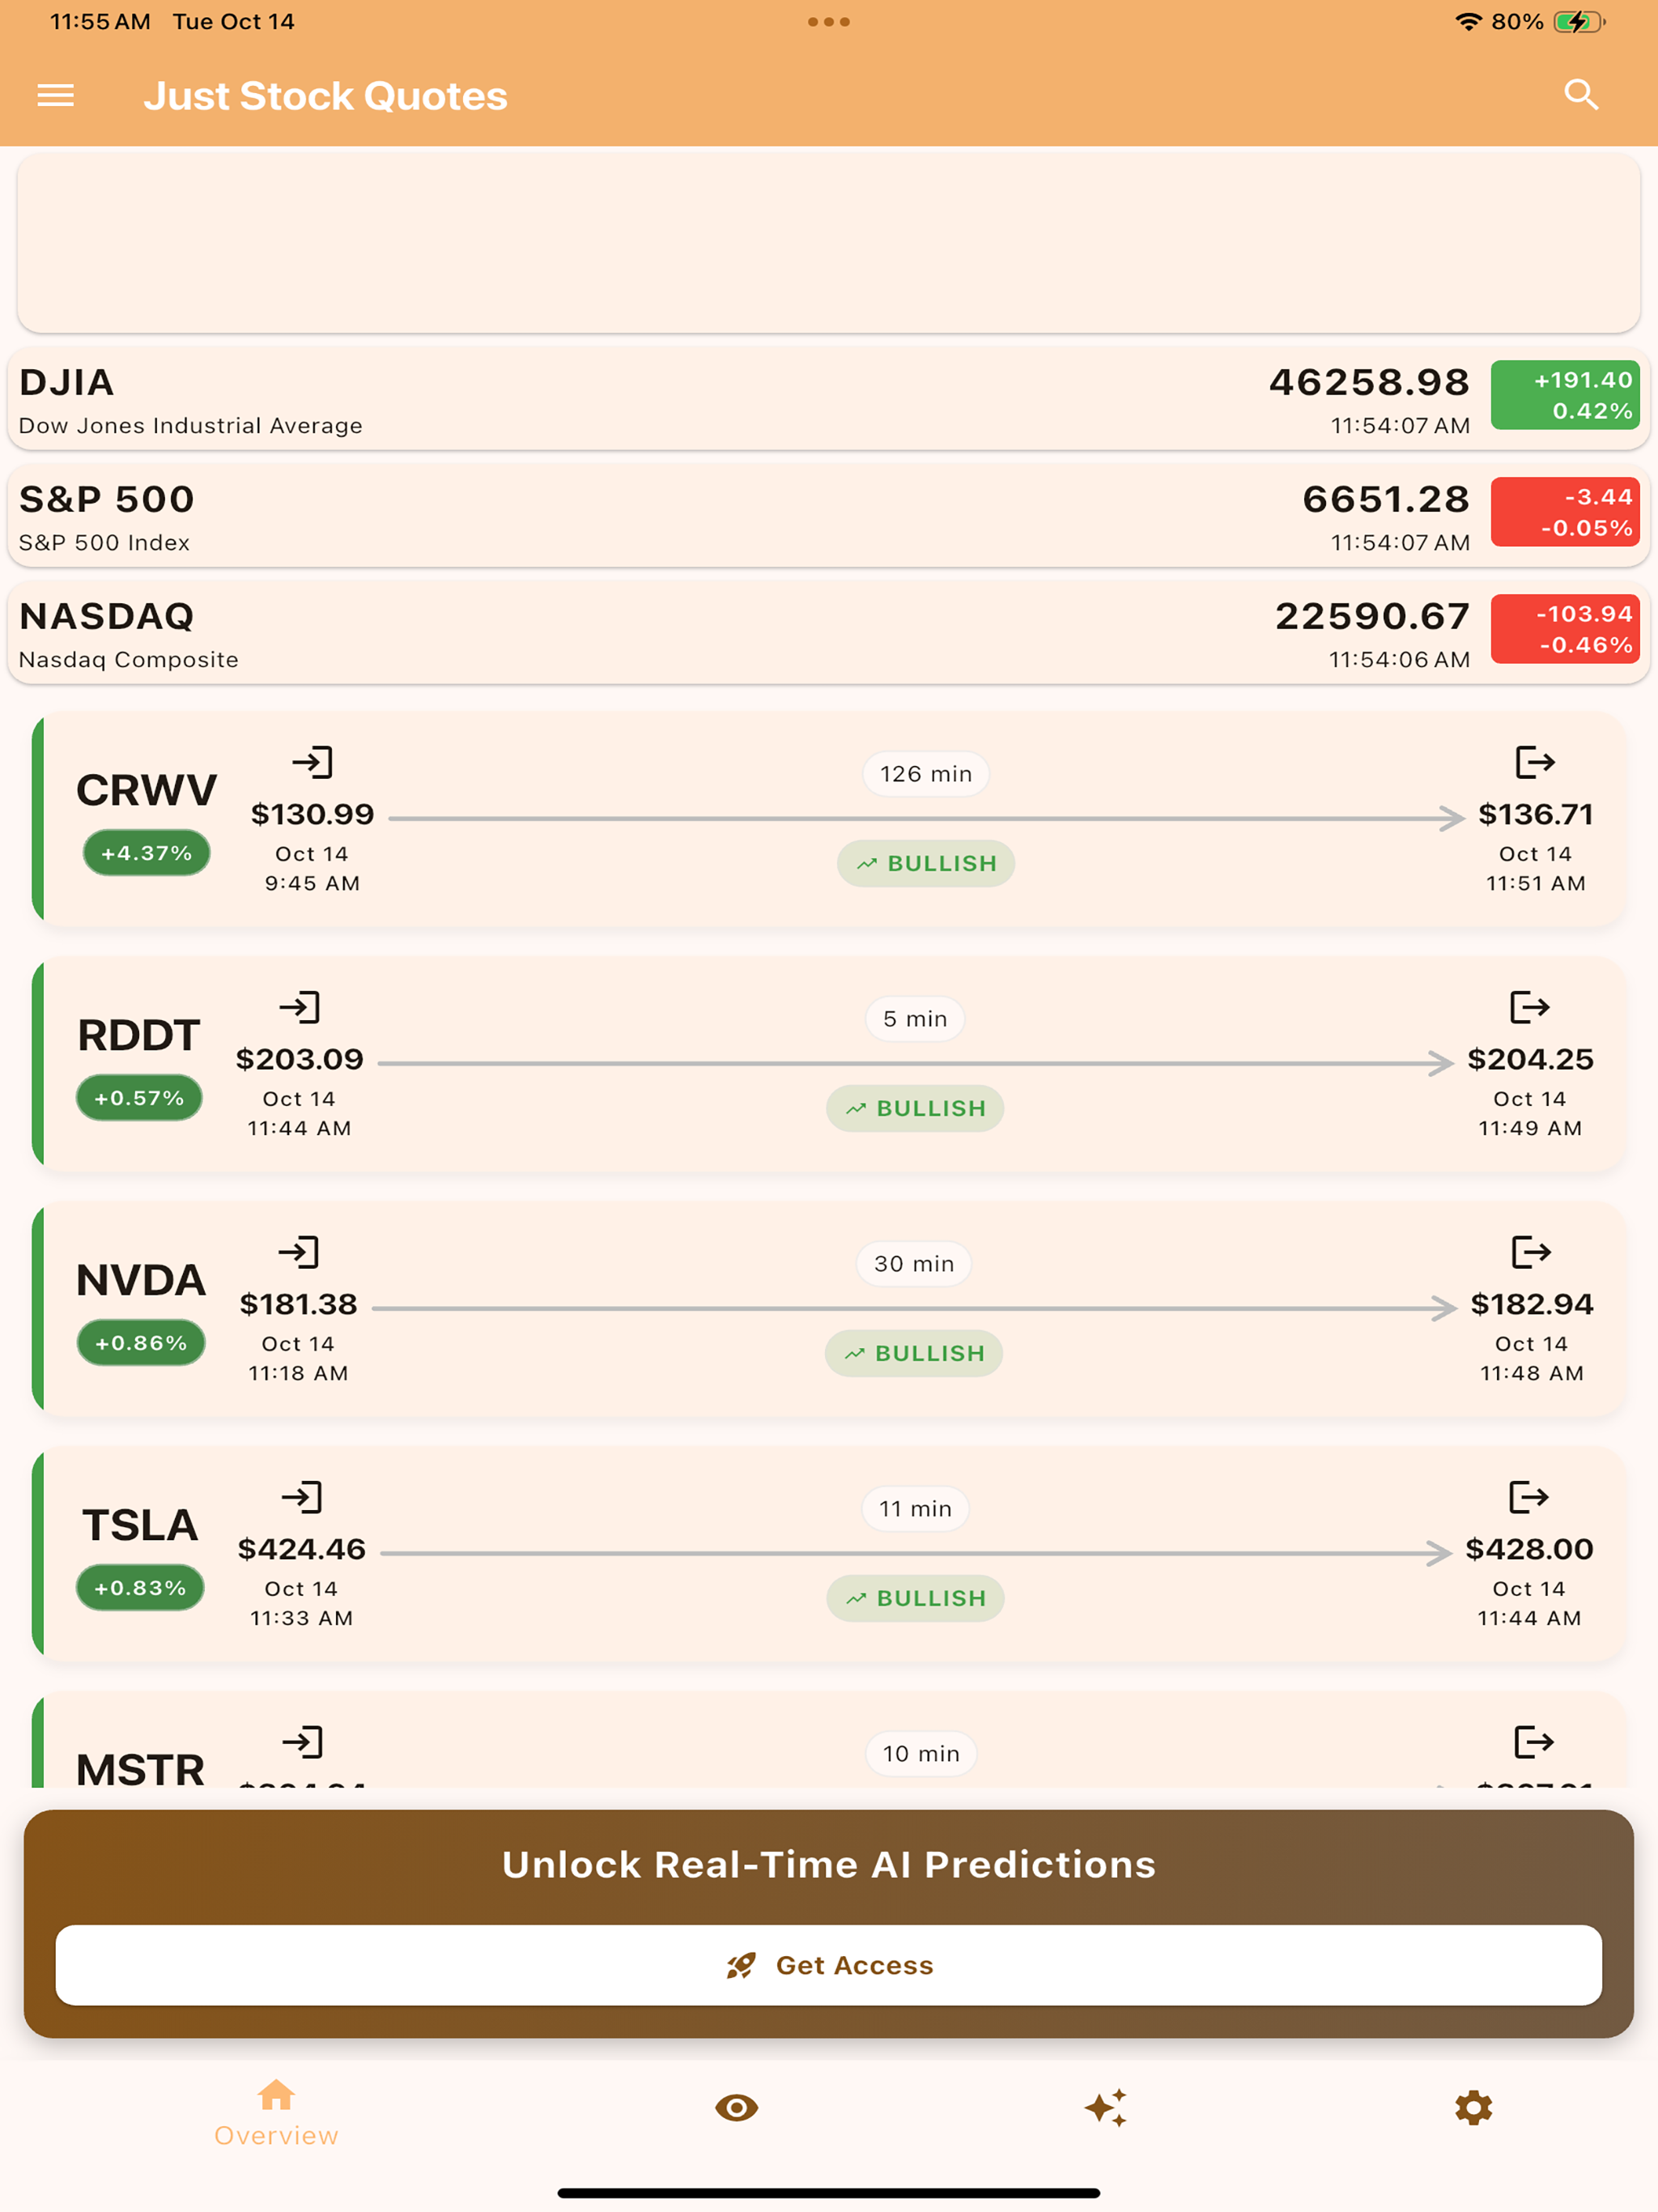Tap the NASDAQ value 22590.67
1658x2212 pixels.
pos(1372,616)
